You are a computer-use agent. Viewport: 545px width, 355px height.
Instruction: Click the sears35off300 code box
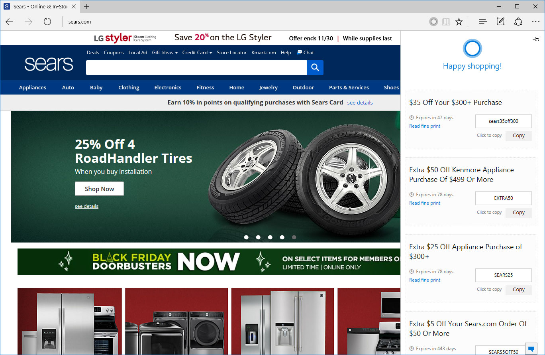pyautogui.click(x=504, y=121)
